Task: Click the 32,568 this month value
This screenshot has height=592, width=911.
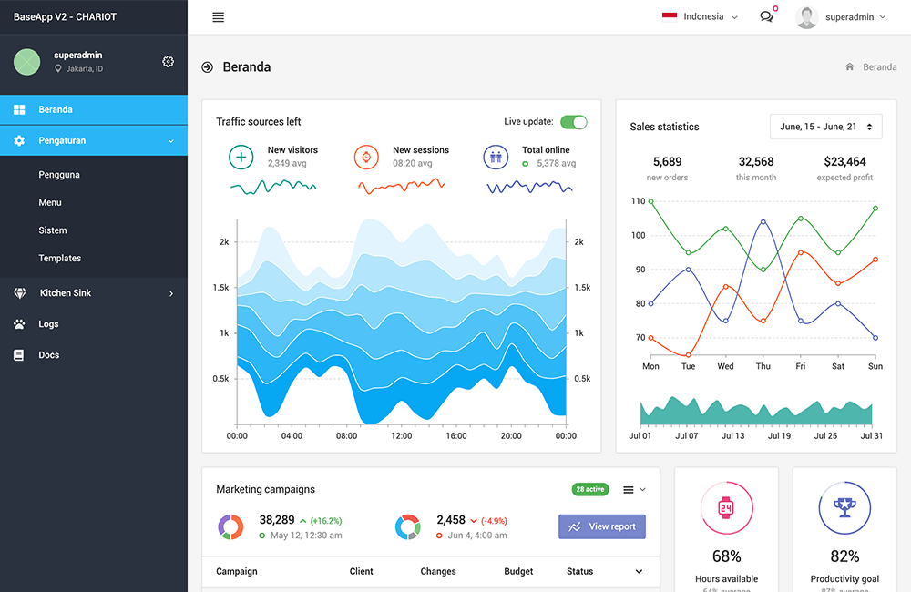Action: 756,162
